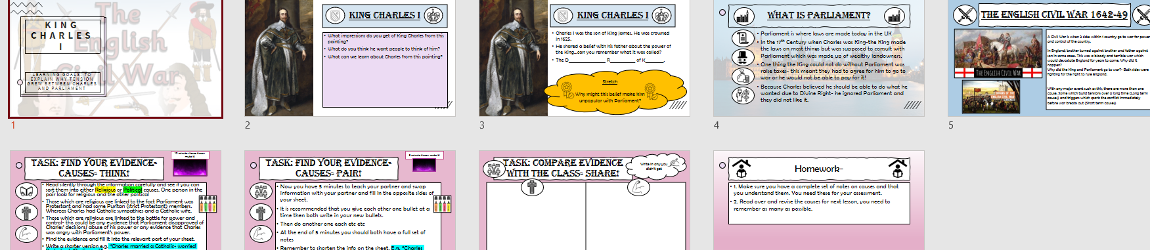Click the top-hat man icon on the Parliament slide
This screenshot has height=250, width=1150.
tap(743, 57)
